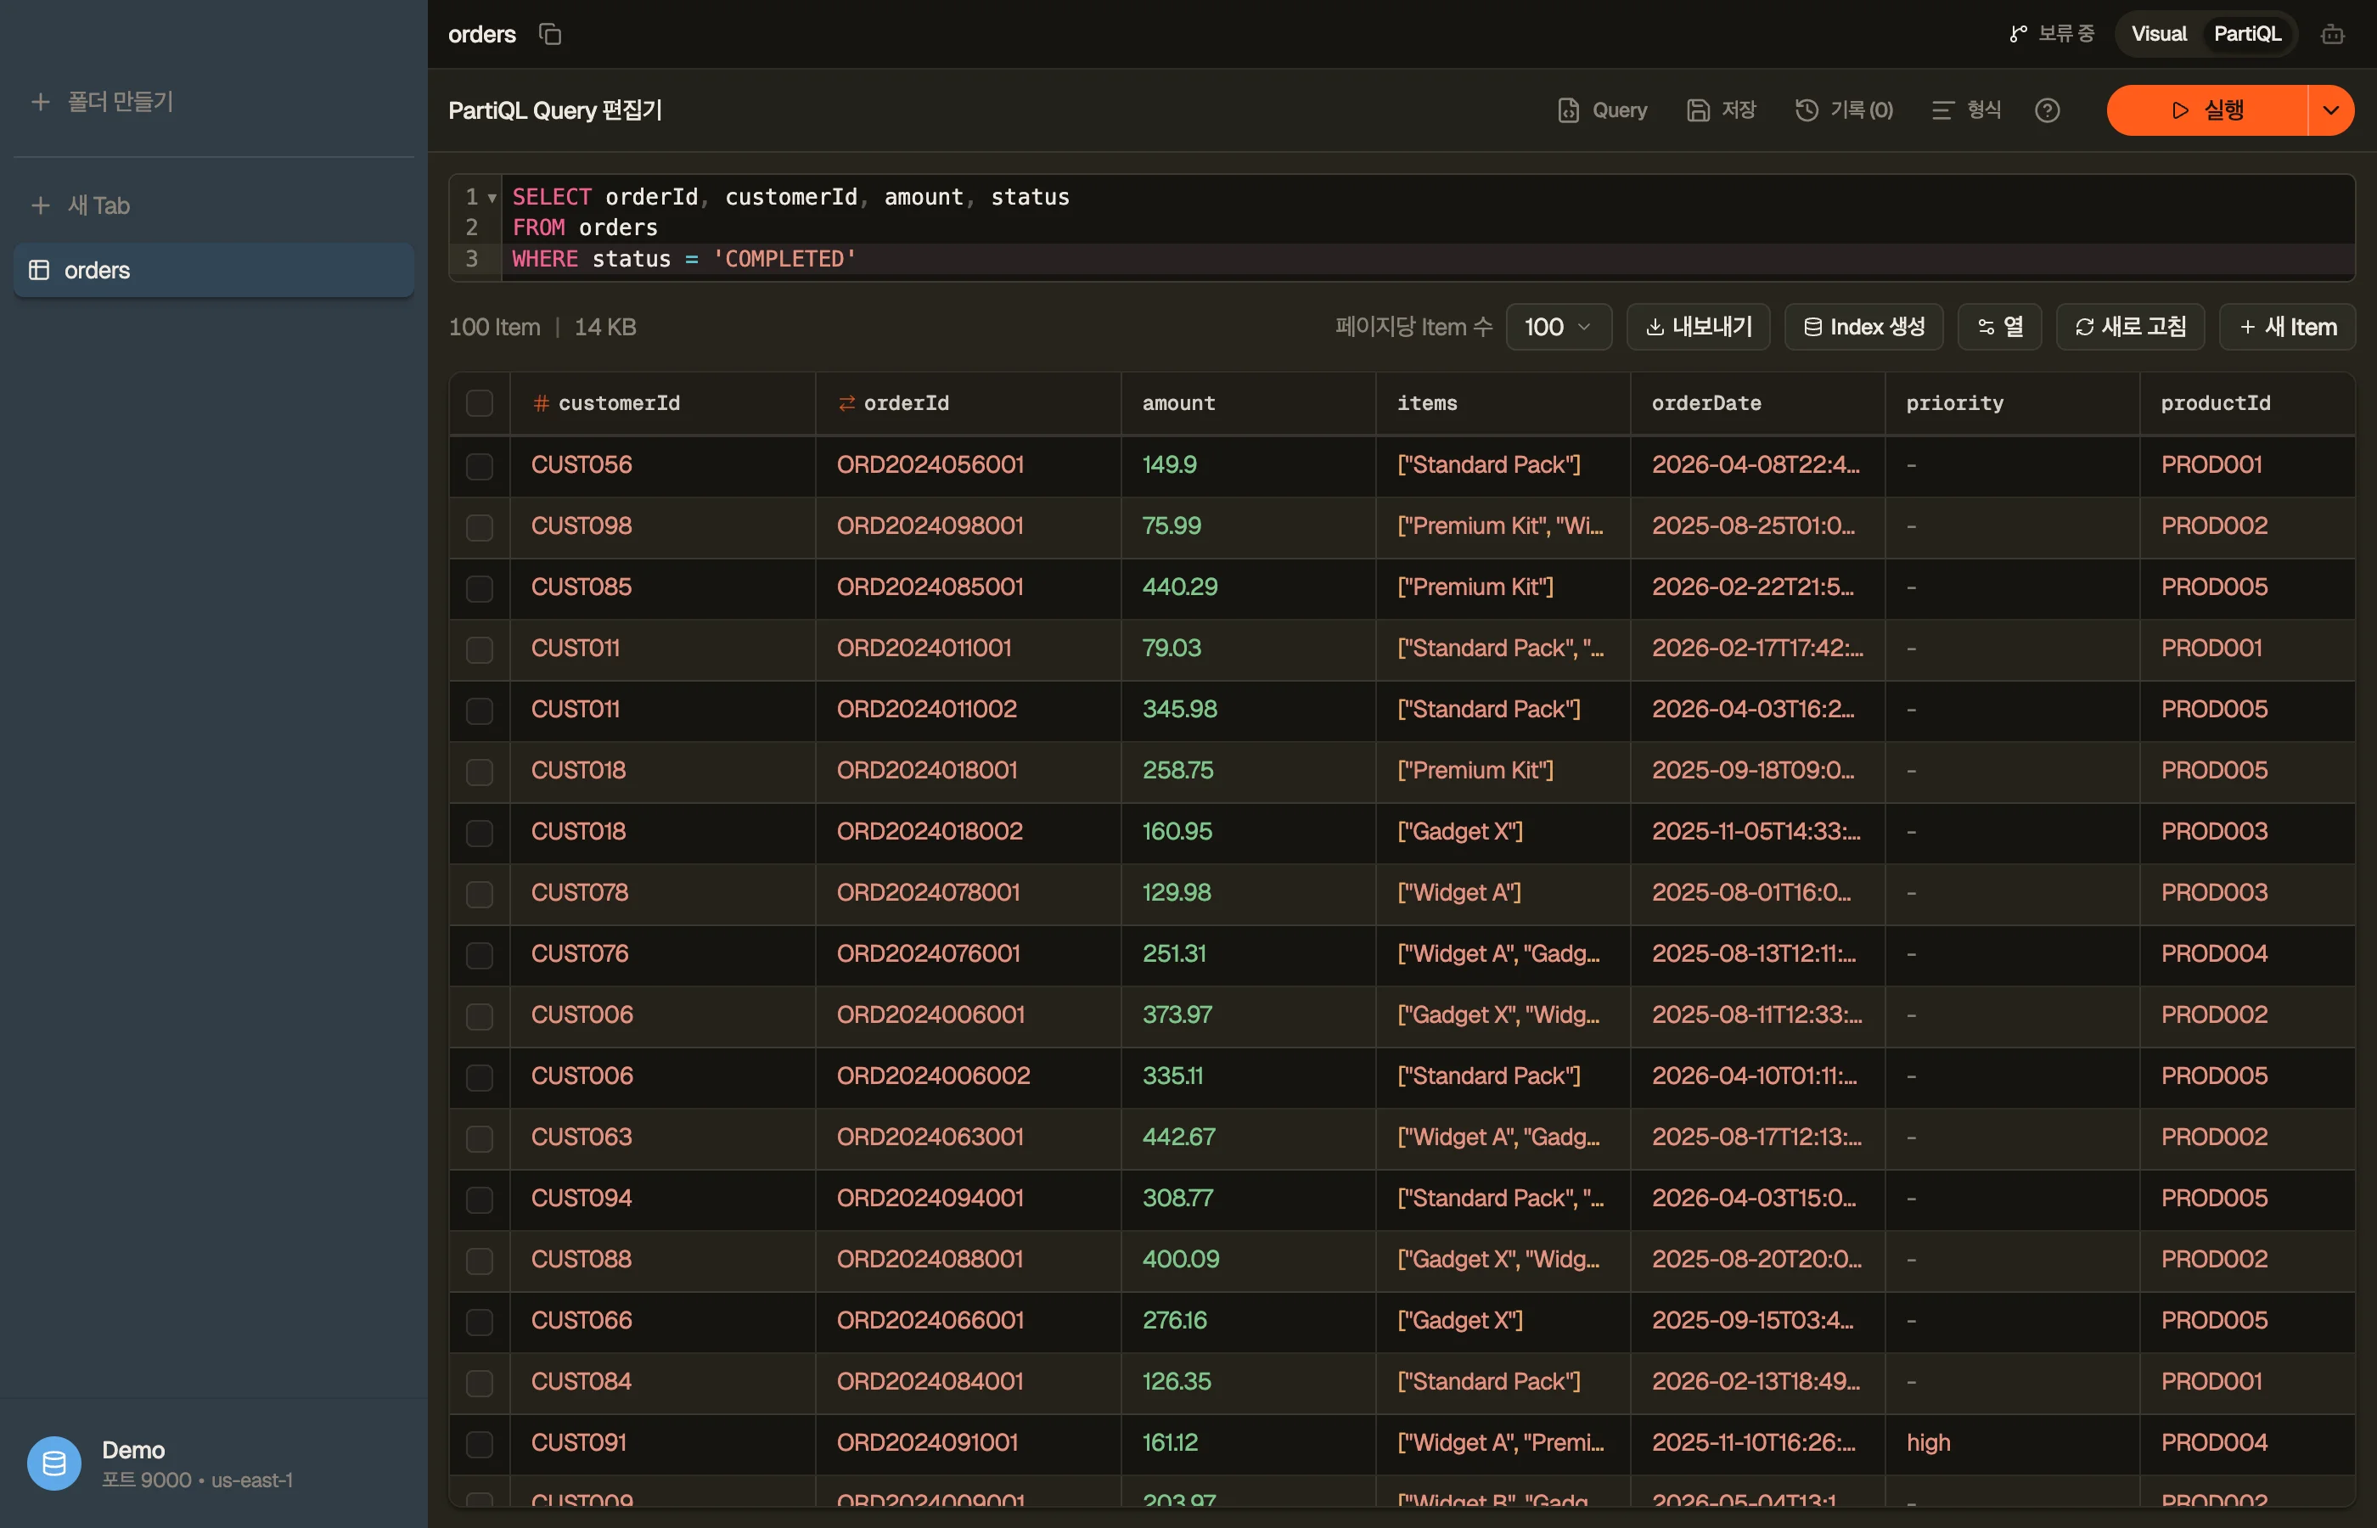Collapse the line 1 fold arrow
The height and width of the screenshot is (1528, 2377).
tap(492, 198)
